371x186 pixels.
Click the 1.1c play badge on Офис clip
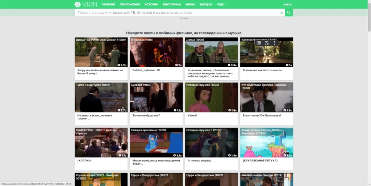tap(122, 155)
